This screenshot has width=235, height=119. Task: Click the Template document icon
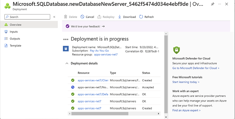coord(6,45)
